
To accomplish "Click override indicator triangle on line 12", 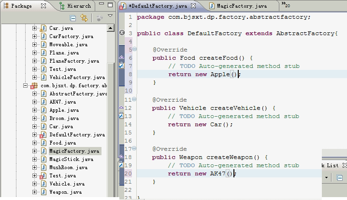I will 121,107.
